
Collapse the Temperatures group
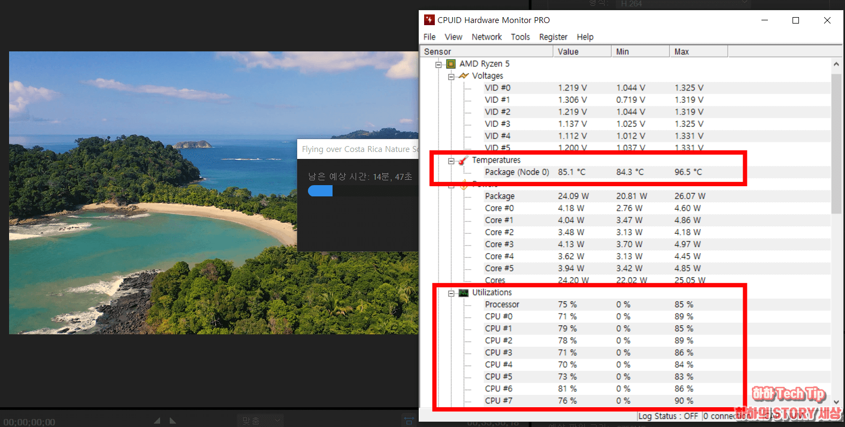pos(451,161)
